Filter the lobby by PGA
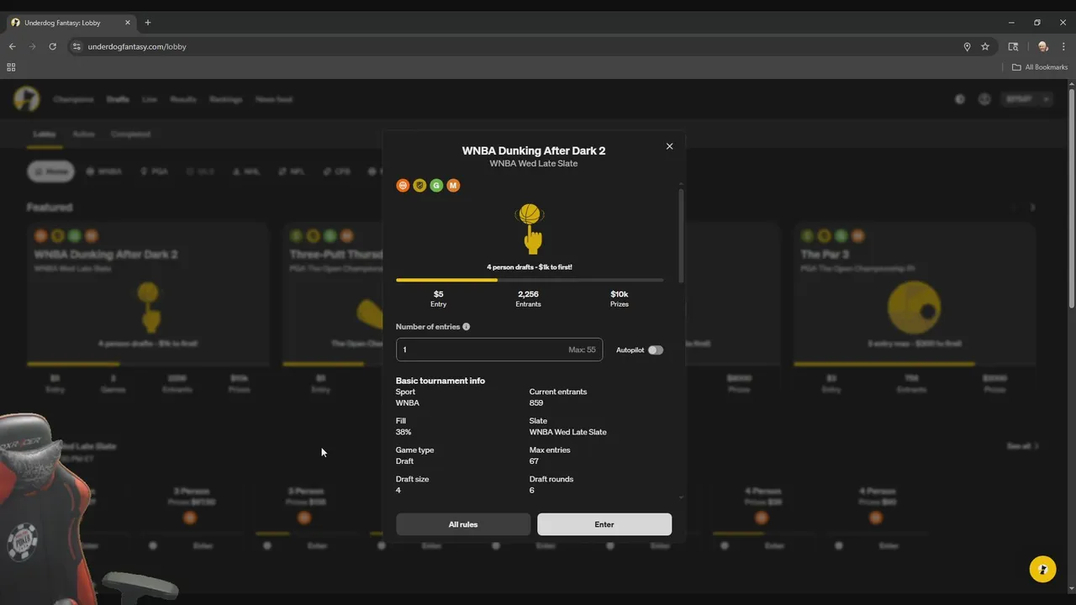Screen dimensions: 1076x605 coord(155,171)
